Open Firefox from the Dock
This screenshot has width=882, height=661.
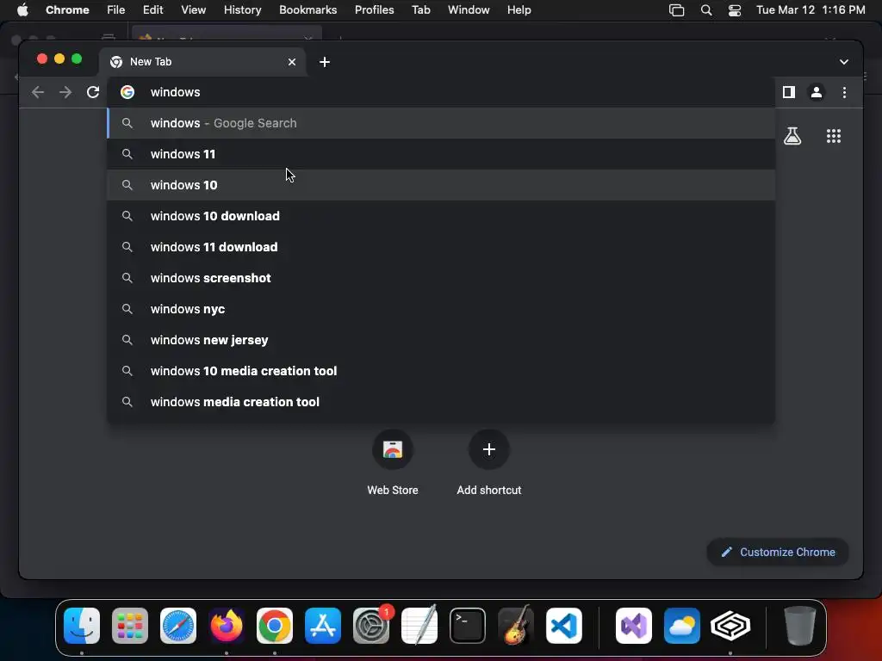pos(227,626)
